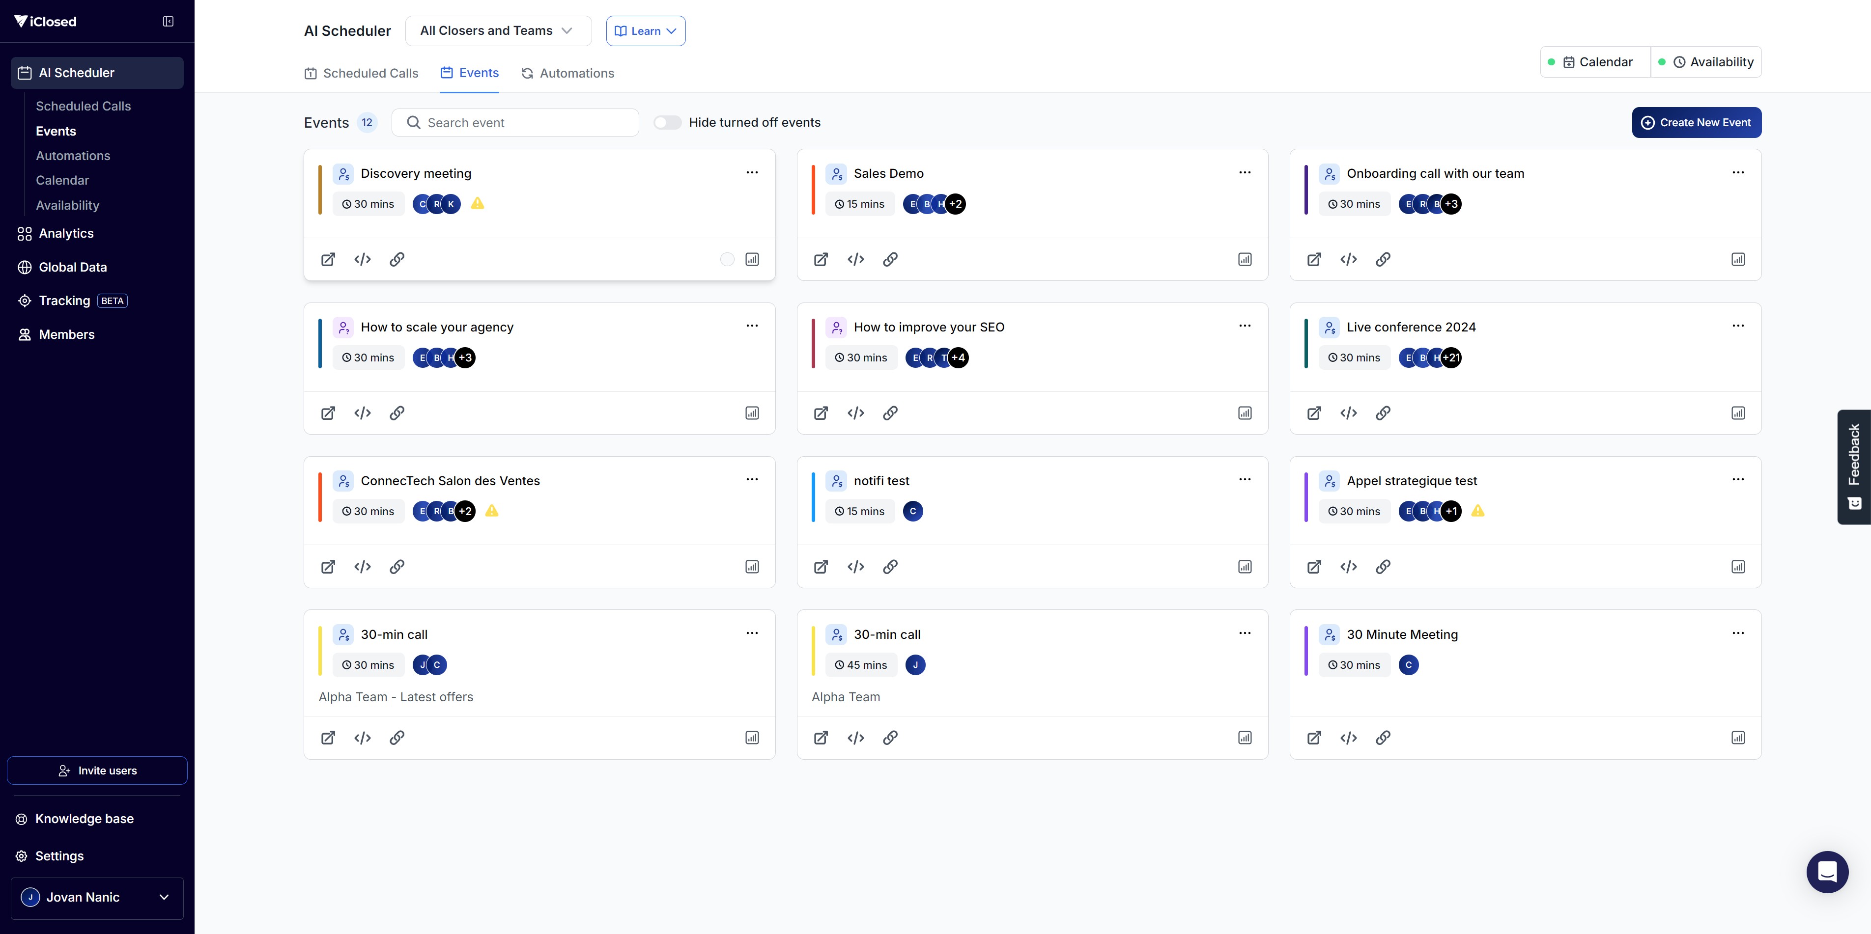Click embed code icon on notifi test card
The image size is (1871, 934).
pyautogui.click(x=855, y=567)
